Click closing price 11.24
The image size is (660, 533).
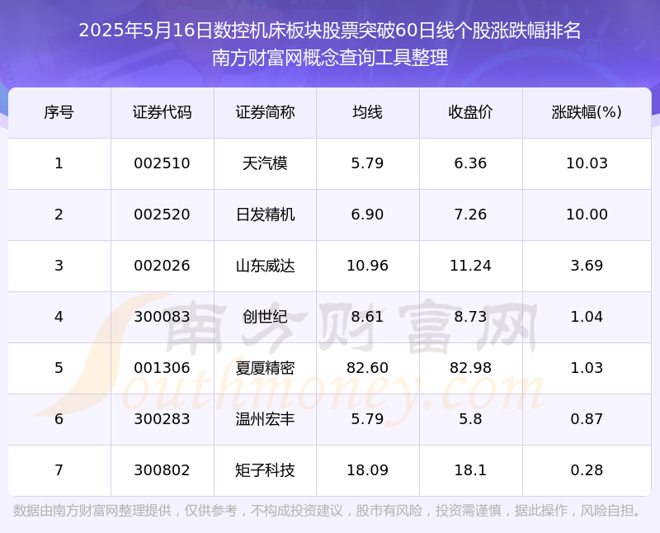point(470,266)
